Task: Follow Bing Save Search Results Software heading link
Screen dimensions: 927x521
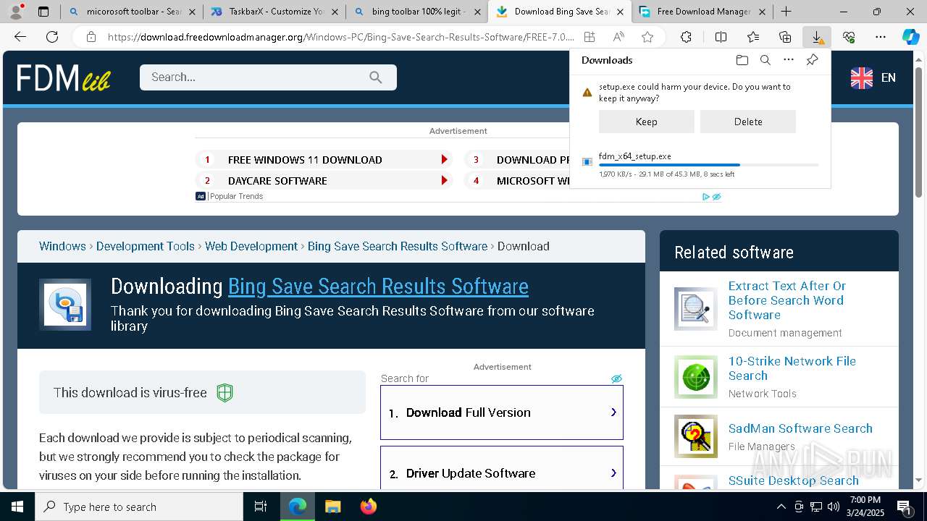Action: pos(378,287)
